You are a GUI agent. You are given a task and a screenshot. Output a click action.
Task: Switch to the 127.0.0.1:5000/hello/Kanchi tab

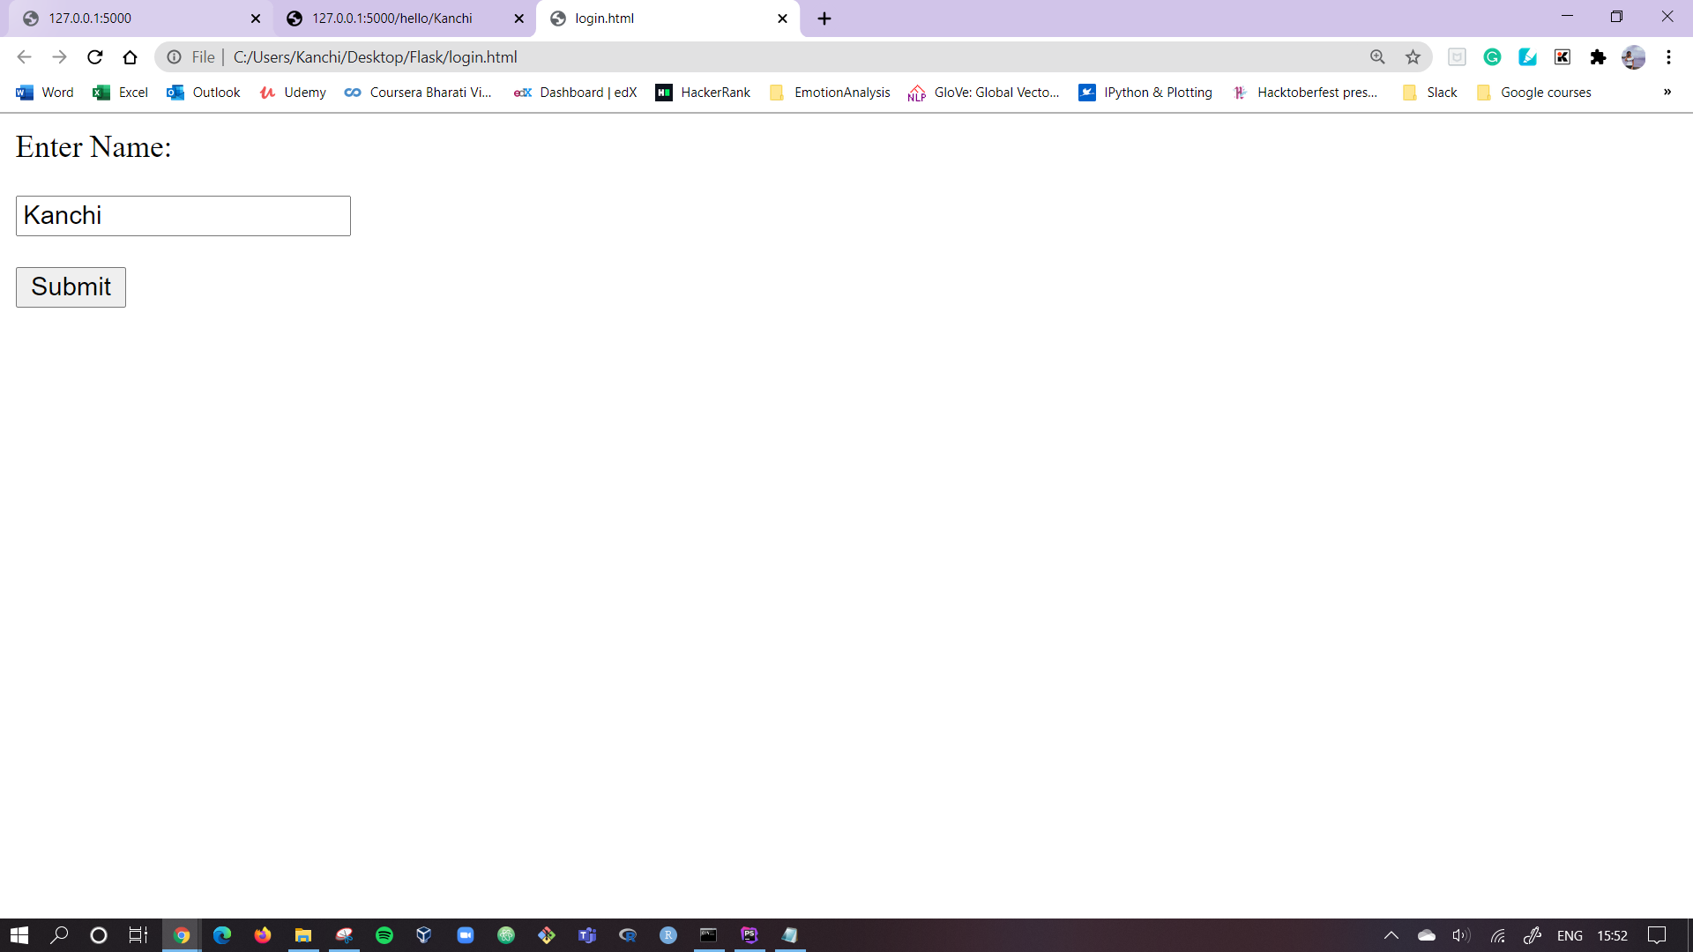coord(392,19)
